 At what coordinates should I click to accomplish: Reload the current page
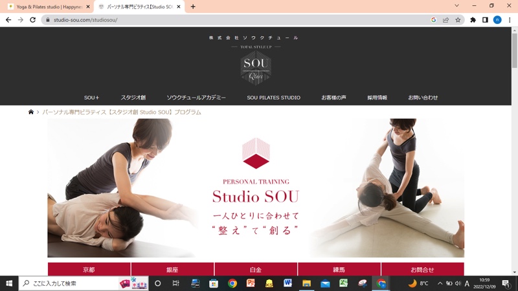[34, 20]
